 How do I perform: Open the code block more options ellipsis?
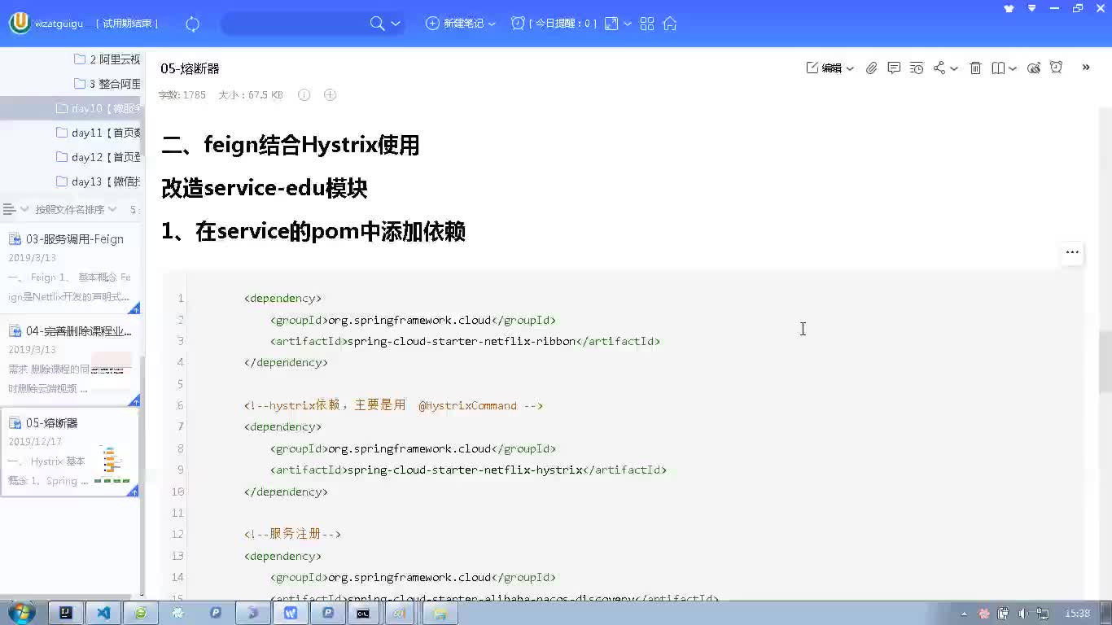click(1072, 252)
